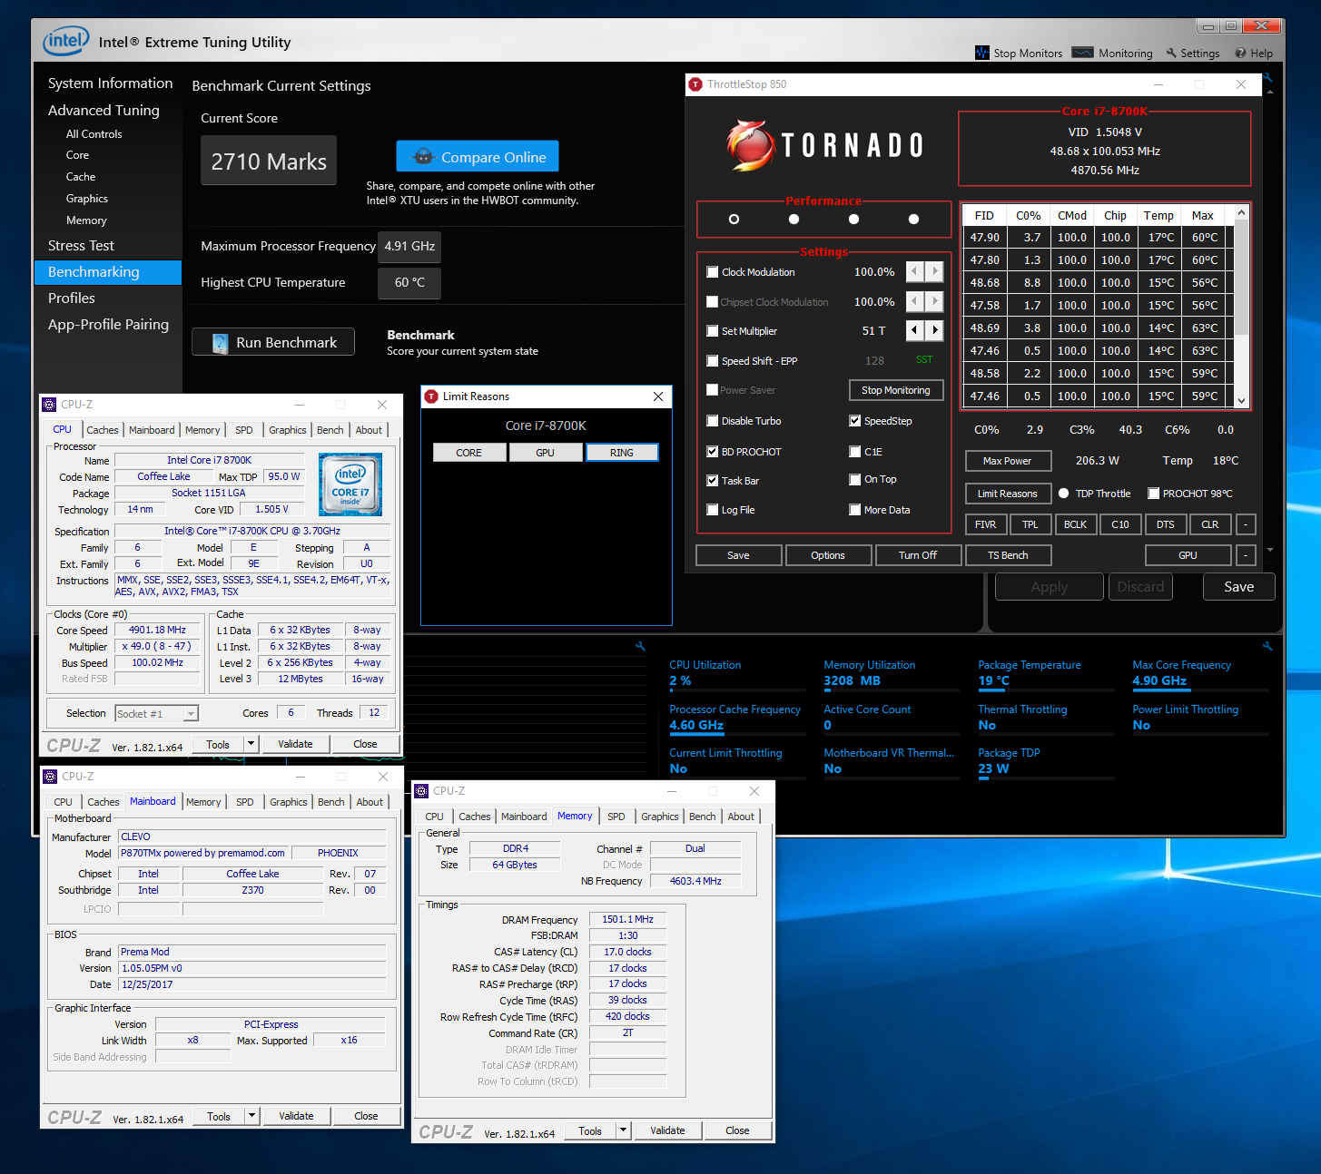Open Monitoring via its graph icon
1321x1174 pixels.
(1082, 53)
